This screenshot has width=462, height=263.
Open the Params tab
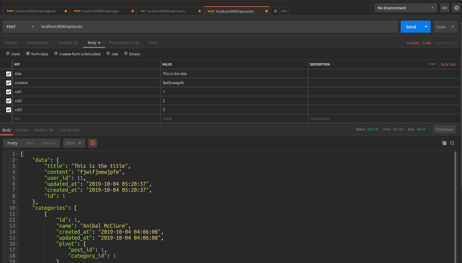pos(11,43)
